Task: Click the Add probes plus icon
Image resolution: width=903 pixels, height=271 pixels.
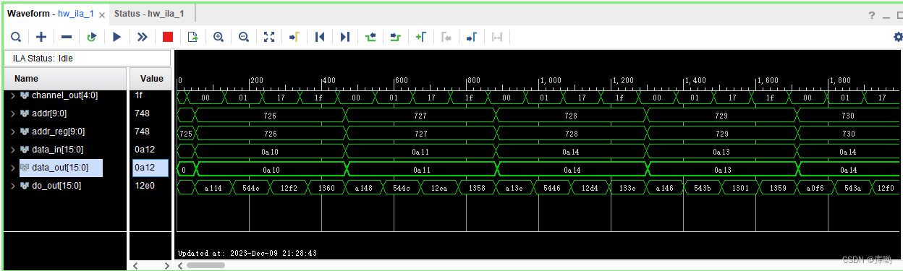Action: 41,37
